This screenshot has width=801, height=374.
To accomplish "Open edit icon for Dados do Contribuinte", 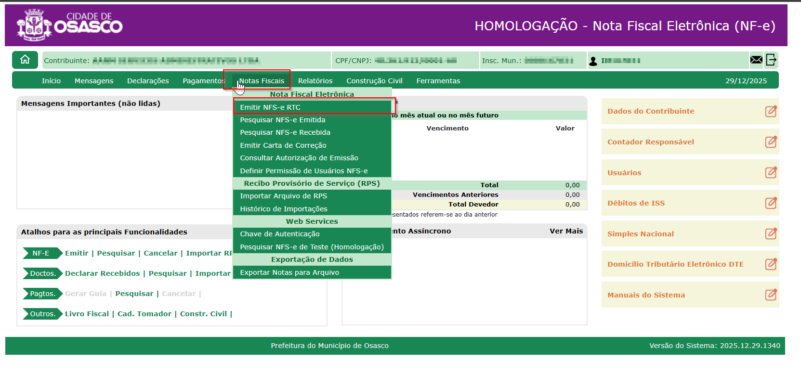I will [x=771, y=111].
